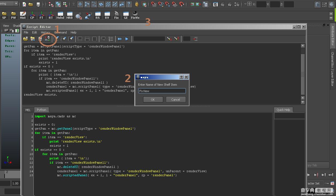The width and height of the screenshot is (336, 196).
Task: Click the search up flashlight icon
Action: coord(176,39)
